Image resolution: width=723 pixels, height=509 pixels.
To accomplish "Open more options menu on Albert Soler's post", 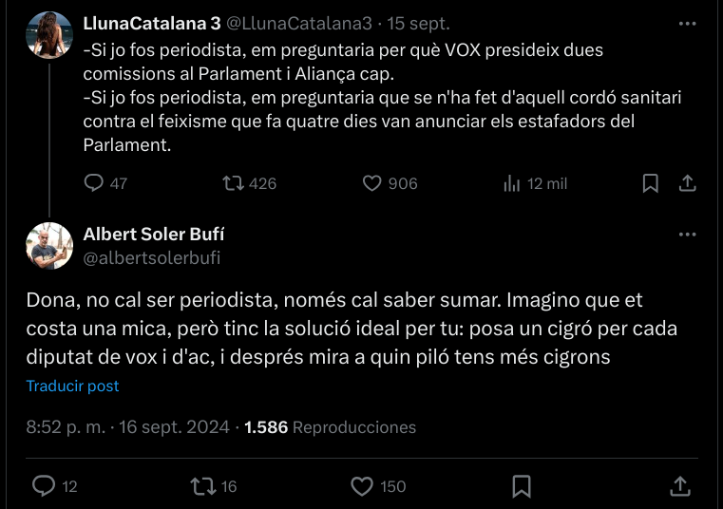I will (x=688, y=235).
